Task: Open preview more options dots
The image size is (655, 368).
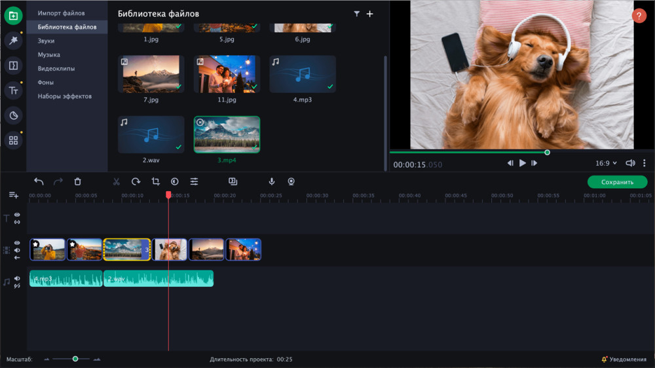Action: tap(644, 163)
